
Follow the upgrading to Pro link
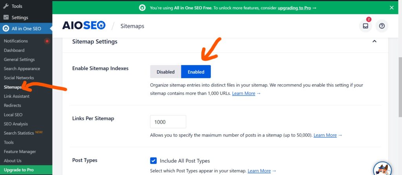click(x=294, y=8)
